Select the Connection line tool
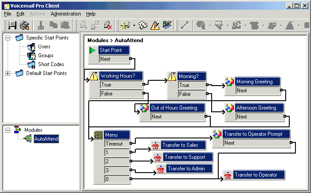311x193 pixels. pyautogui.click(x=185, y=25)
